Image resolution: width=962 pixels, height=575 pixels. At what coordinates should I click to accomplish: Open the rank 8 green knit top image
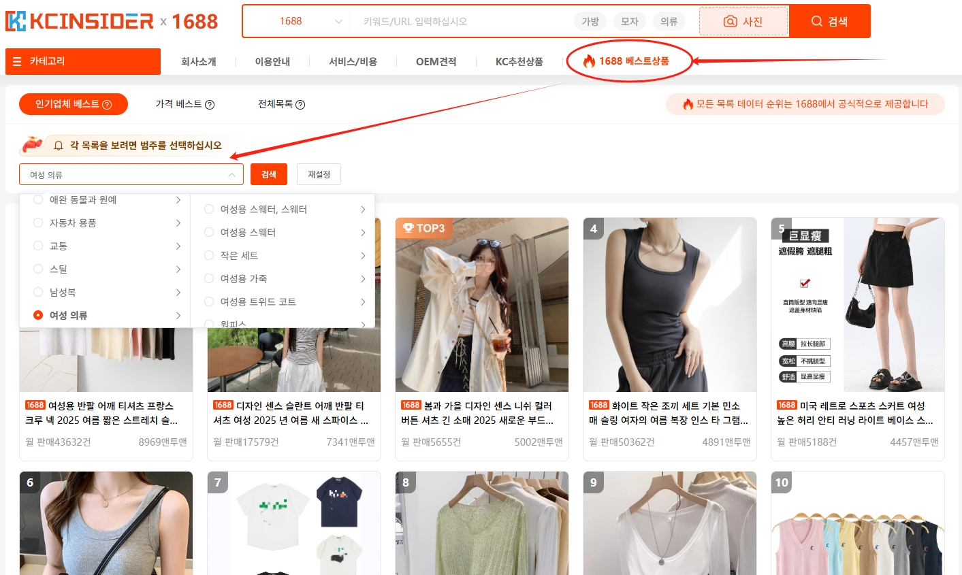(x=482, y=523)
